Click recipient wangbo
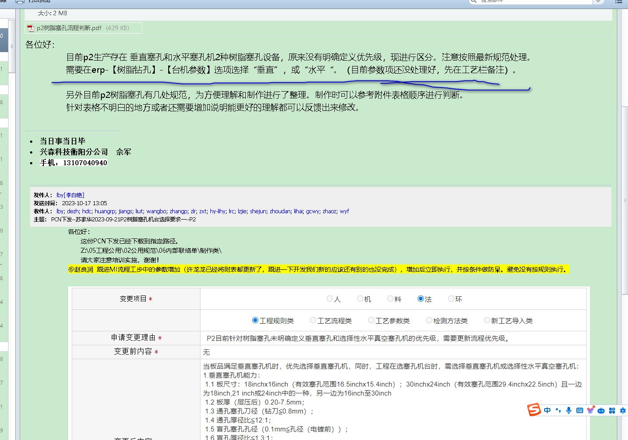 [x=157, y=211]
